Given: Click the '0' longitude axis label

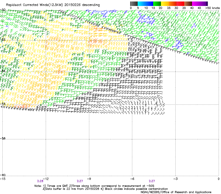Looking at the screenshot, I should coord(219,179).
